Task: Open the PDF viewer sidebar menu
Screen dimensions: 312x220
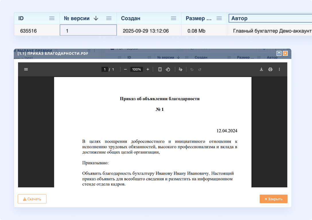Action: (x=26, y=69)
